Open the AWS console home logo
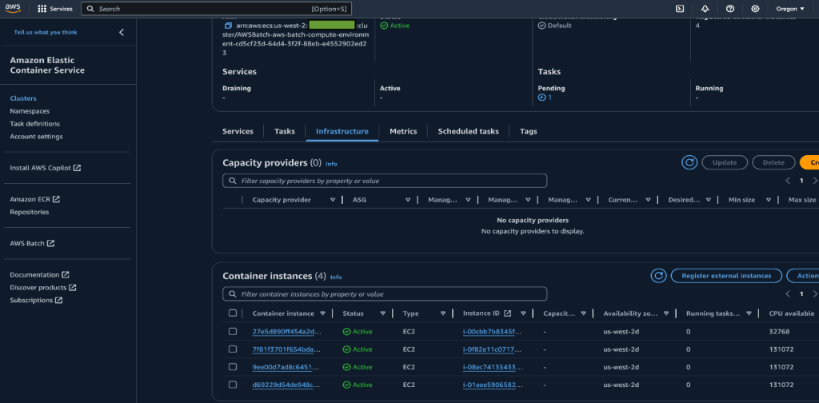Viewport: 819px width, 403px height. tap(13, 8)
